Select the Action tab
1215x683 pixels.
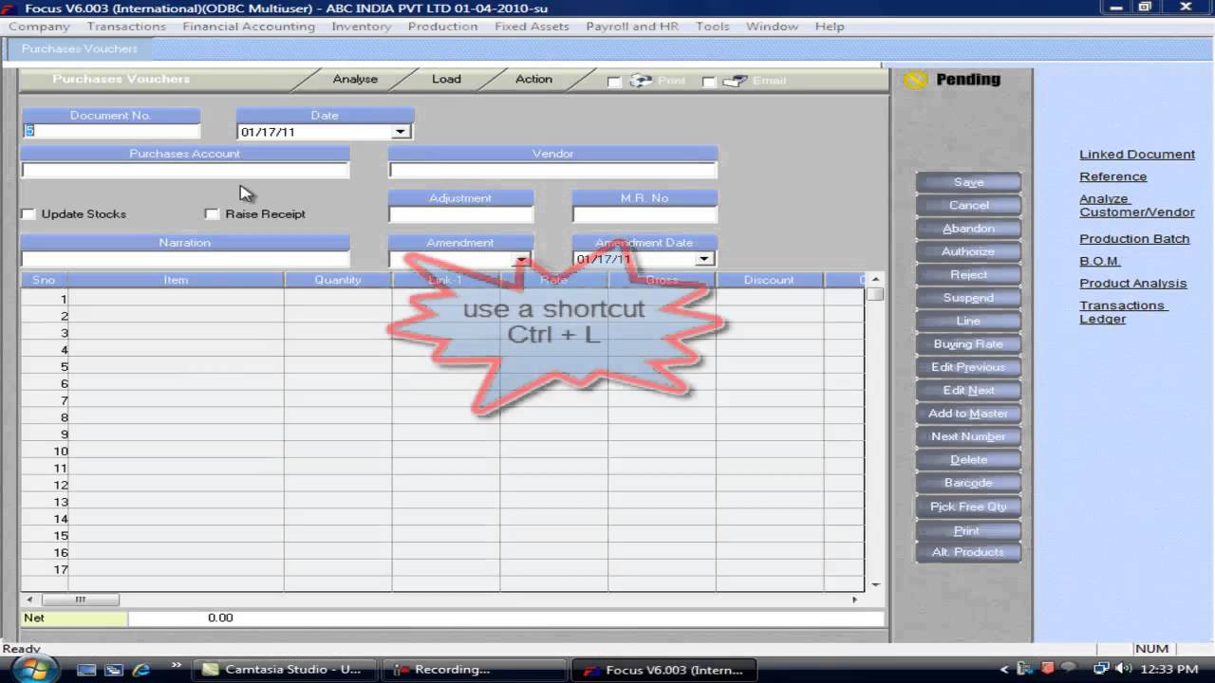[533, 80]
